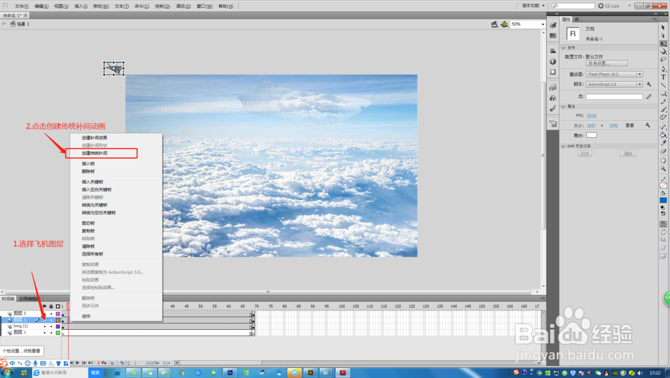Switch to the 库 panel tab

pyautogui.click(x=577, y=19)
